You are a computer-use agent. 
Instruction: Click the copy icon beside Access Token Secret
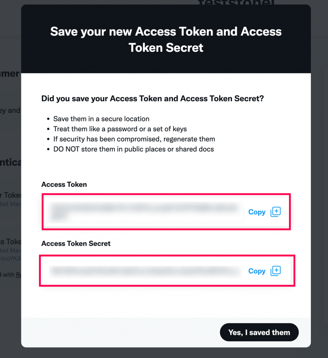tap(275, 271)
